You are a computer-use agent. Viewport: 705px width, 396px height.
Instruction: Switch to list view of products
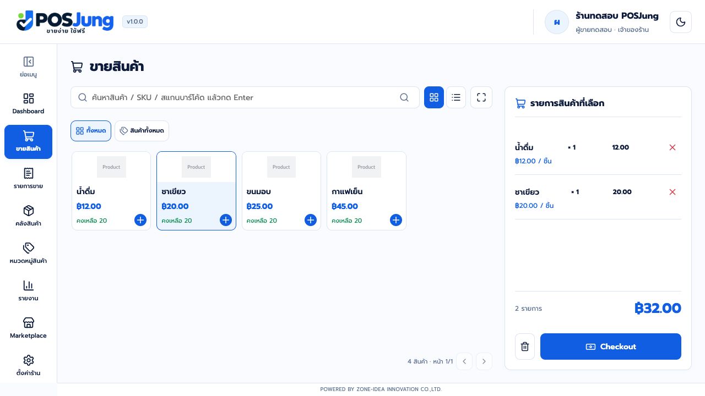[x=456, y=97]
